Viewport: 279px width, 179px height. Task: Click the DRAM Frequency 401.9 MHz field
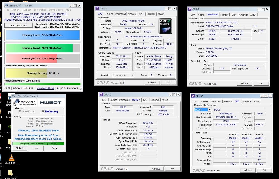tap(148, 123)
